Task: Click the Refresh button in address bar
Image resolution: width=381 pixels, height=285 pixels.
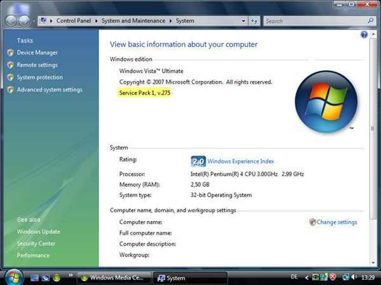Action: coord(254,21)
